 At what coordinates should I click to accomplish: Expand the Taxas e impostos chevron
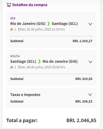click(90, 95)
